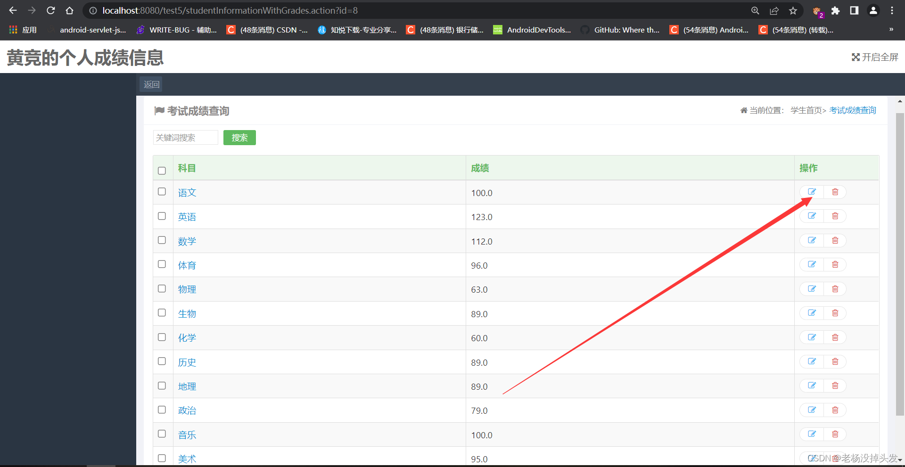Check the 生物 row checkbox

[162, 313]
